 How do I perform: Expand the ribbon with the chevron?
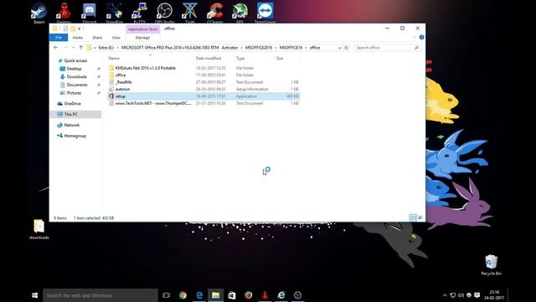415,37
